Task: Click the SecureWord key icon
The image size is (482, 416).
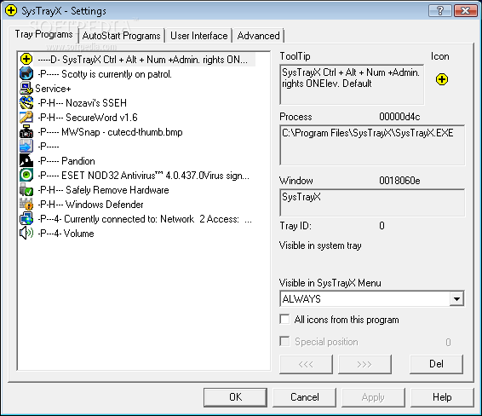Action: click(x=26, y=118)
